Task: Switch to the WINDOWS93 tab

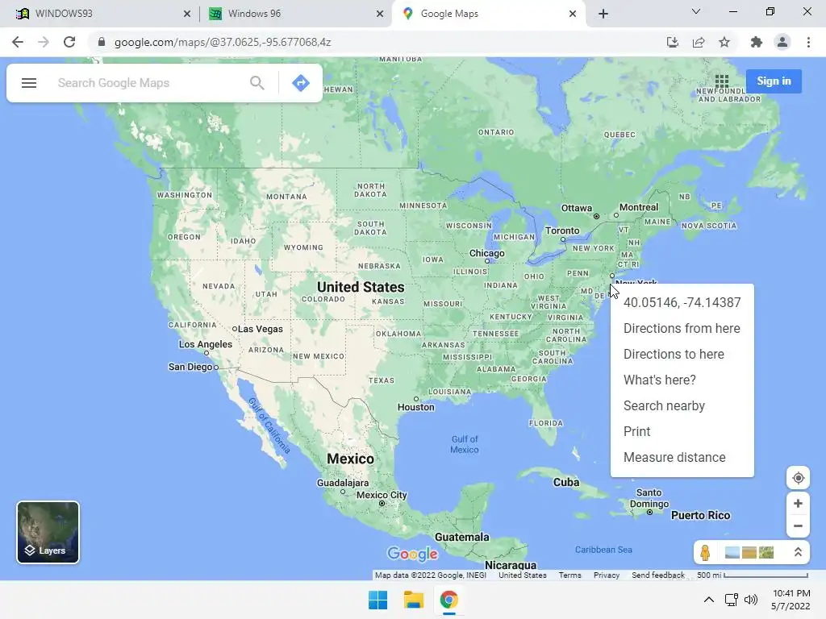Action: pos(100,14)
